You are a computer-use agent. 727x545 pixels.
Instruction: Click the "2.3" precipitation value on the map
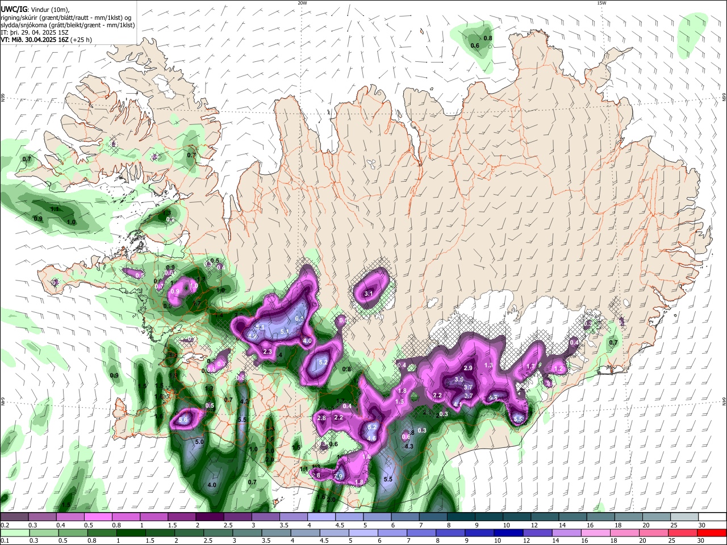pos(268,352)
